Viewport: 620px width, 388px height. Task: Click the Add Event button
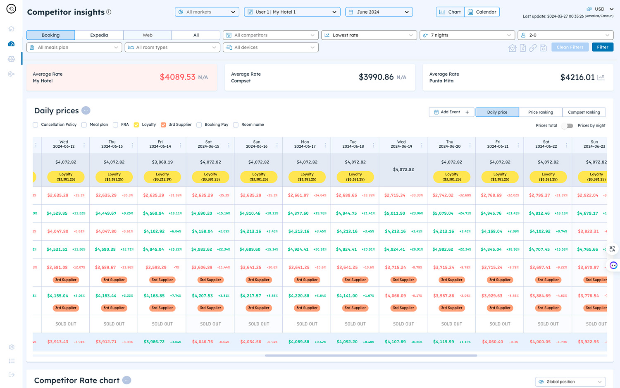(451, 112)
